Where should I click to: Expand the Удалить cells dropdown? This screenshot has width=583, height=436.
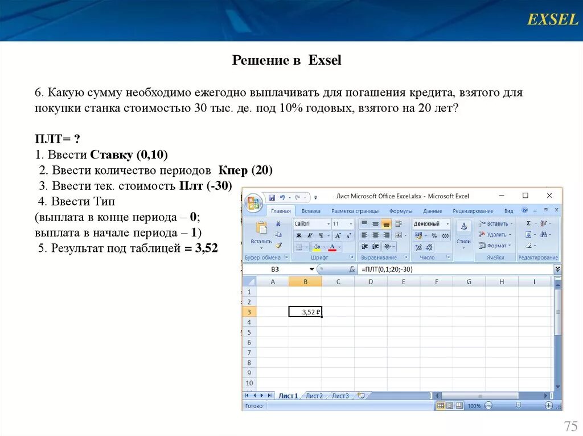pos(510,234)
